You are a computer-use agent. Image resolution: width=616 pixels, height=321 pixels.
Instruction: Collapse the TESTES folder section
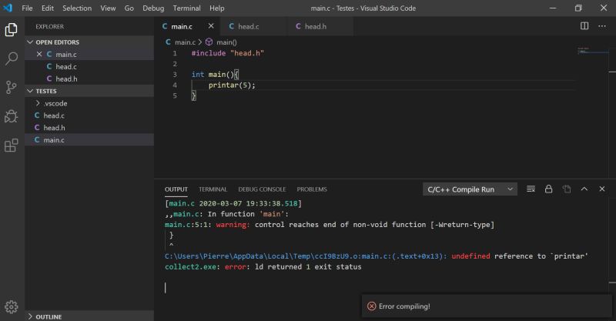tap(89, 91)
